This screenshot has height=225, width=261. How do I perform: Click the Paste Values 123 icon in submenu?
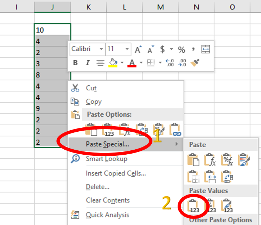coord(194,206)
